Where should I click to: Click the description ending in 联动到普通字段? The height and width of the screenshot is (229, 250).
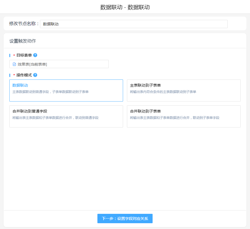point(55,118)
